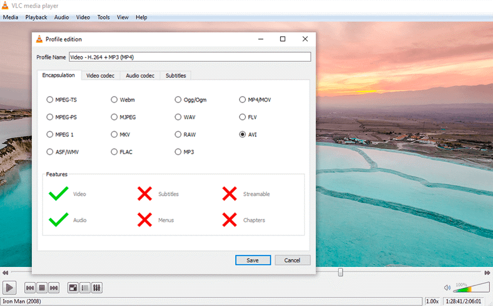493x306 pixels.
Task: Open the Media menu
Action: [x=10, y=17]
